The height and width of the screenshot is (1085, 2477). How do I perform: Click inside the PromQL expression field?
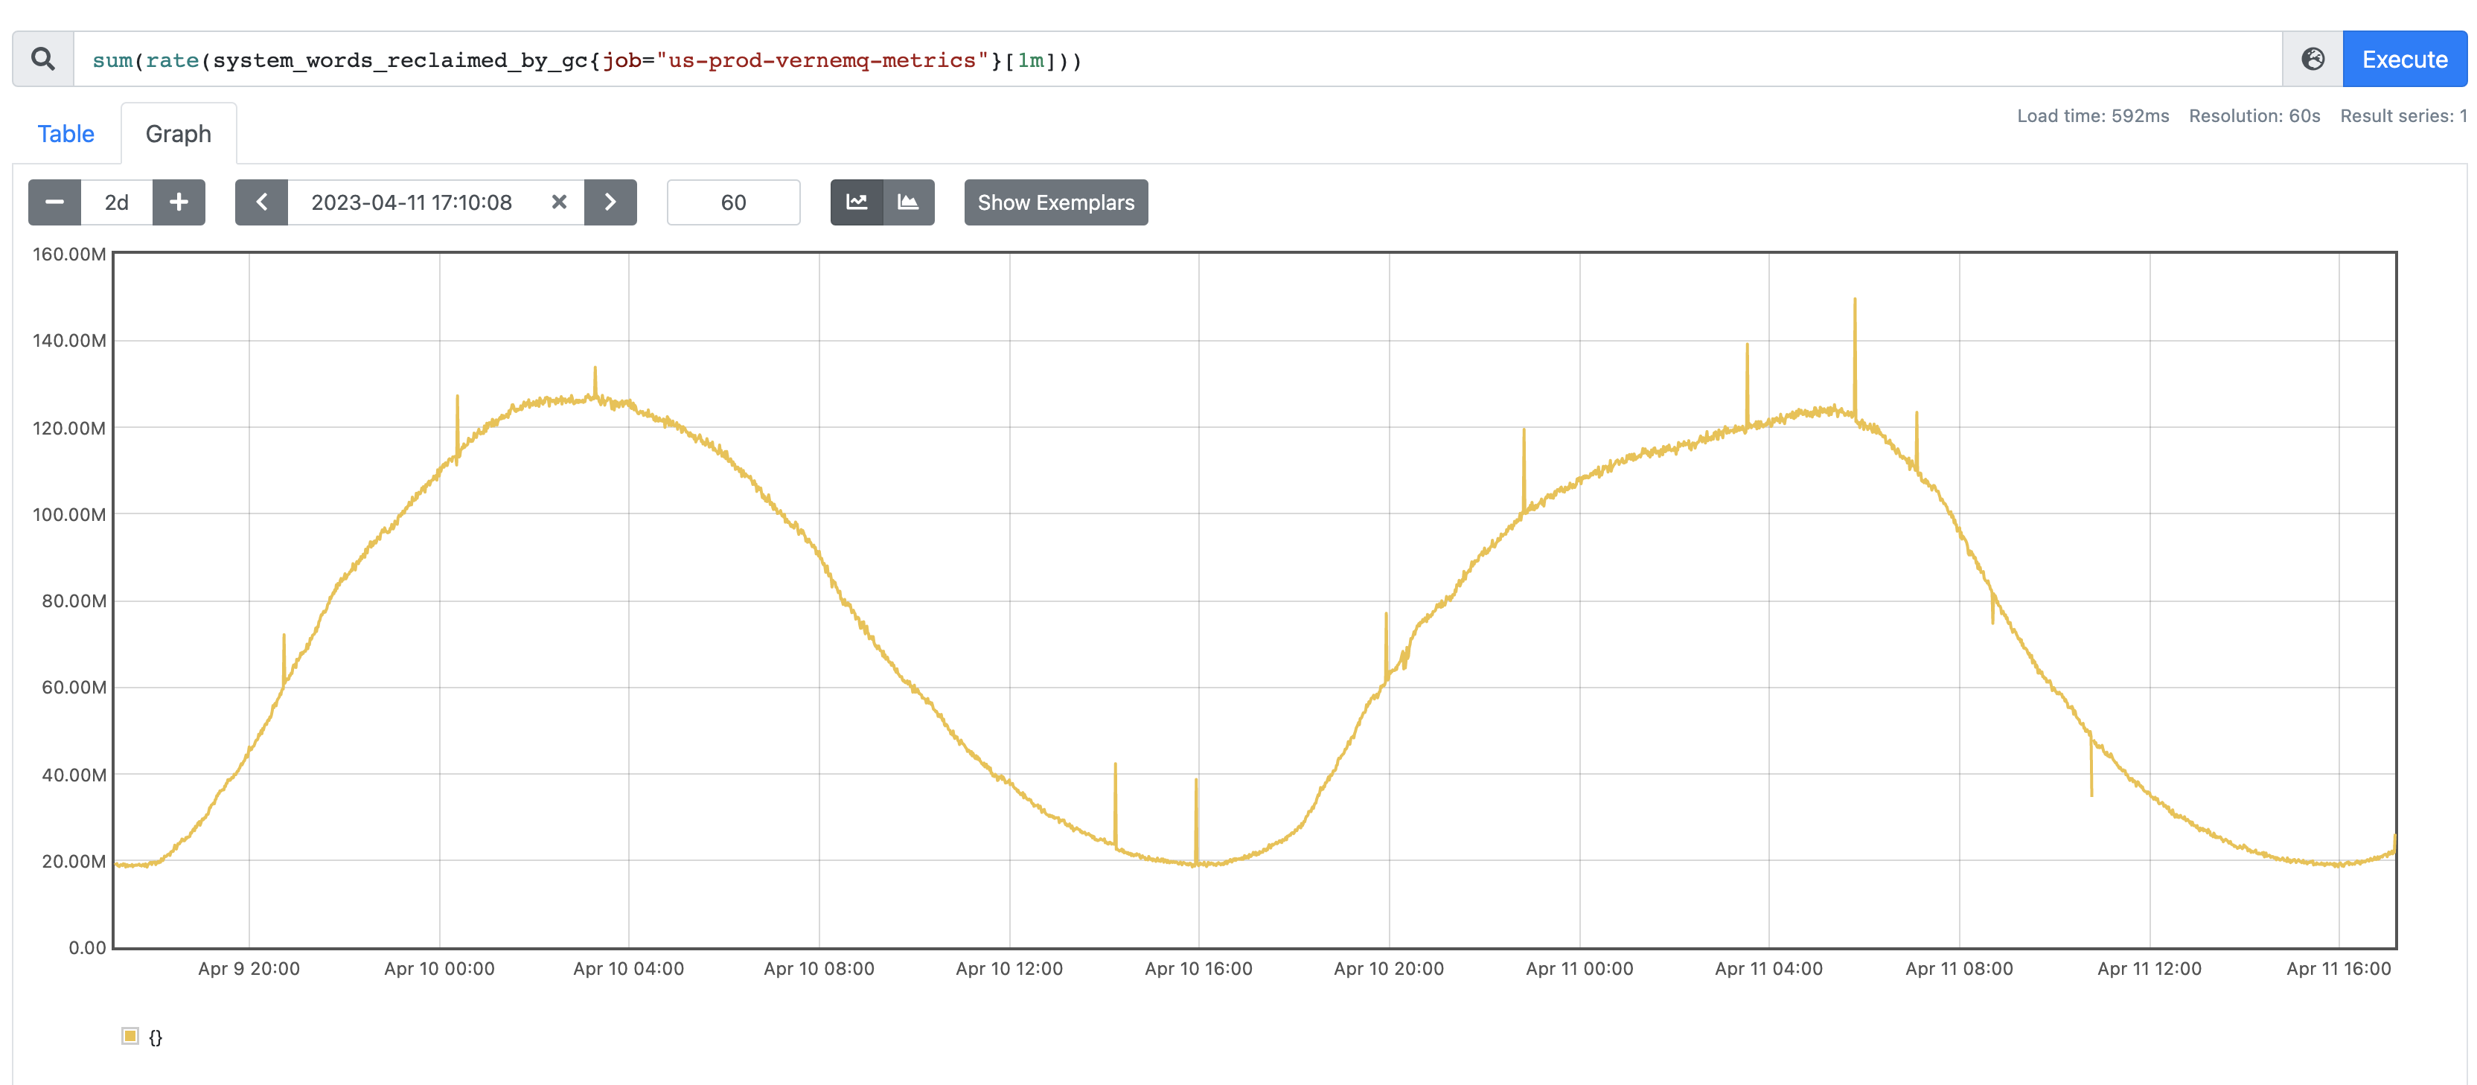click(x=770, y=59)
